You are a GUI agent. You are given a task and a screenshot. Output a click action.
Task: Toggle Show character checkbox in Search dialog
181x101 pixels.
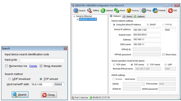click(41, 66)
